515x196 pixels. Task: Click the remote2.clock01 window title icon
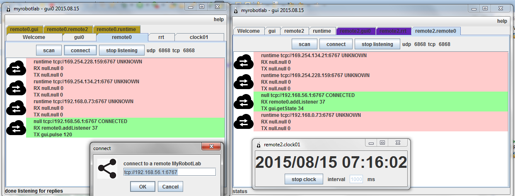tap(258, 145)
